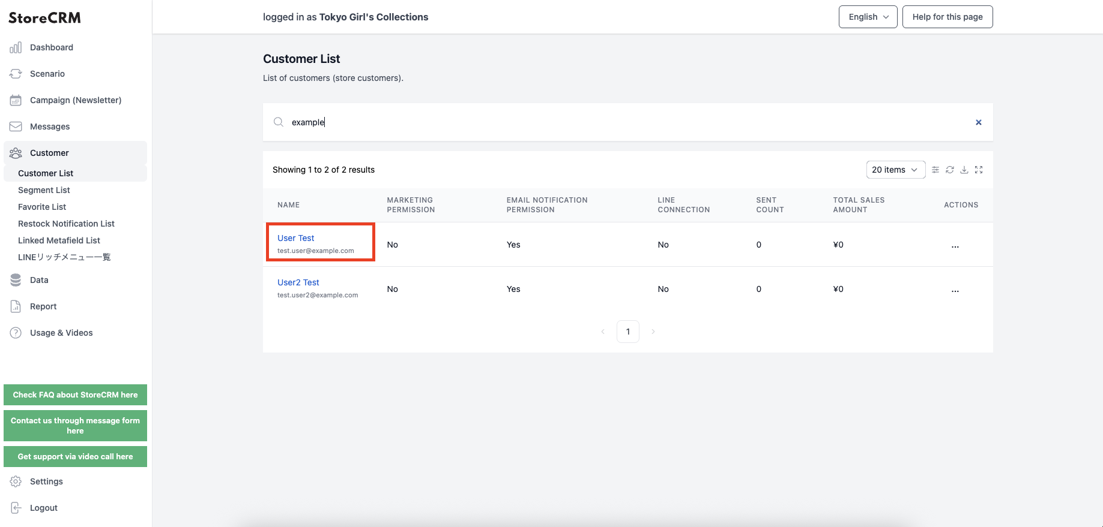Open the 20 items per page dropdown
The width and height of the screenshot is (1103, 527).
[x=896, y=170]
